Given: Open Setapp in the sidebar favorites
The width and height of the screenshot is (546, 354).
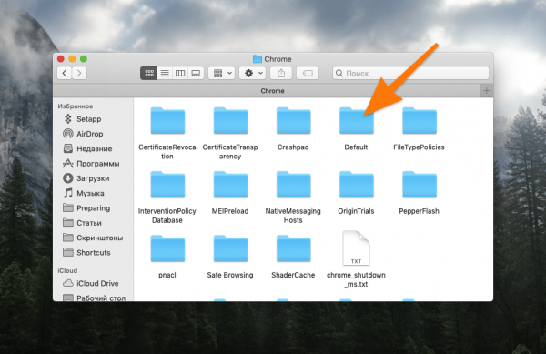Looking at the screenshot, I should coord(88,119).
